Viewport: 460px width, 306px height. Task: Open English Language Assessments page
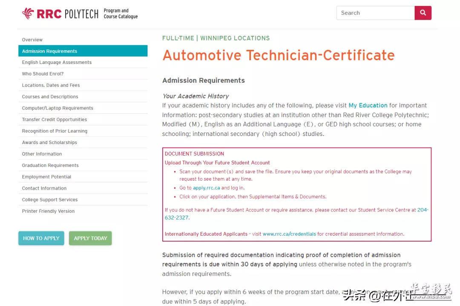pyautogui.click(x=57, y=62)
